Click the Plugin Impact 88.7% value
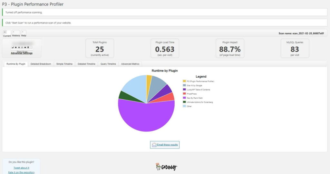This screenshot has height=174, width=330. pos(230,49)
